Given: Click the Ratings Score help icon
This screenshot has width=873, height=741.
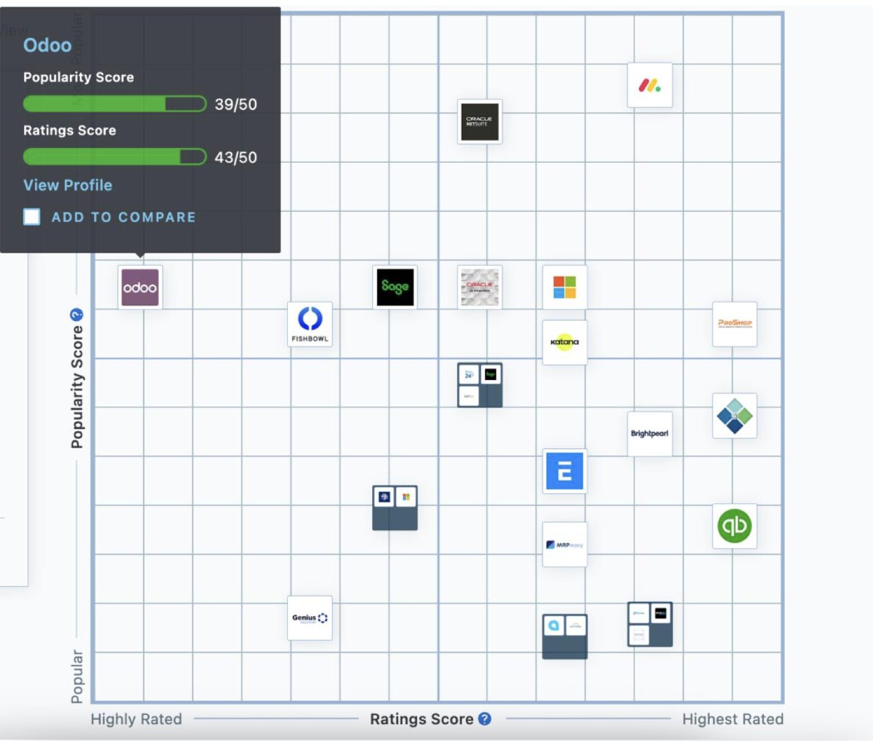Looking at the screenshot, I should (485, 719).
